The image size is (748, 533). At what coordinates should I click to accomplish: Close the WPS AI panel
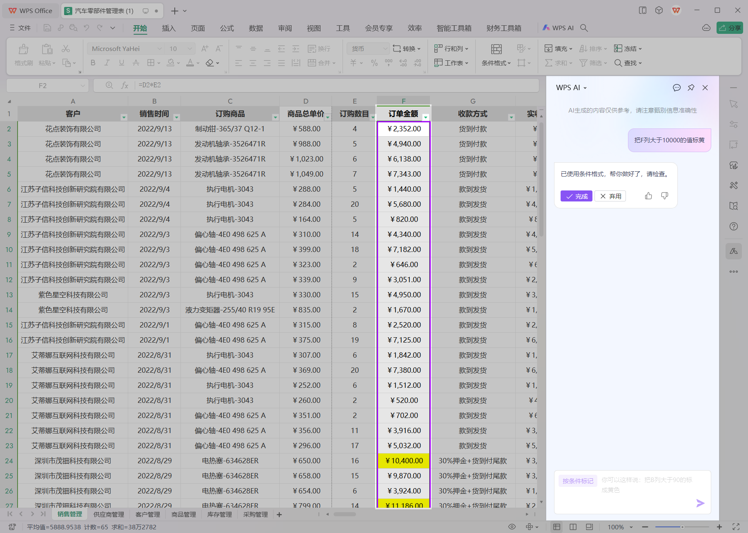705,88
